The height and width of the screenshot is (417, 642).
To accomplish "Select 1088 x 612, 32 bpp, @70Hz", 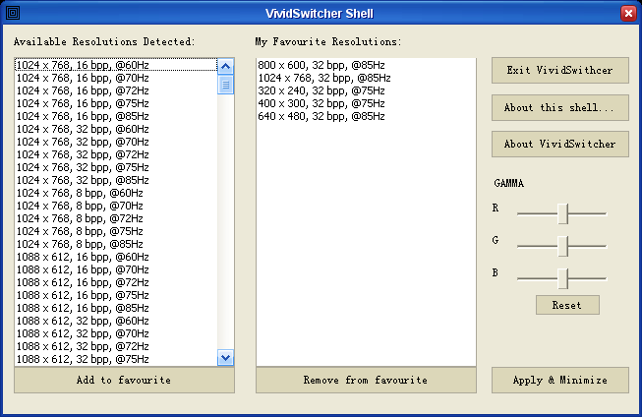I will (116, 333).
